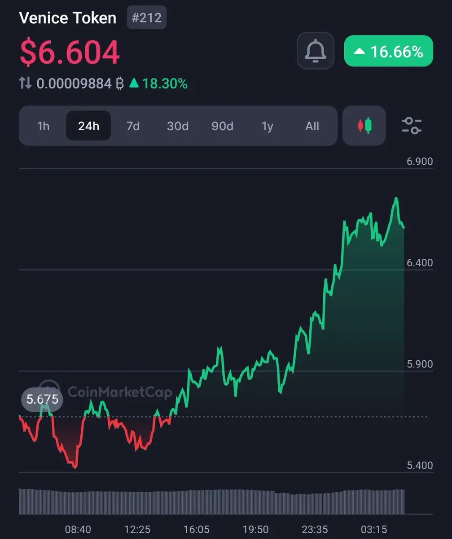This screenshot has height=539, width=452.
Task: Tap the 6.400 axis label
Action: [x=420, y=262]
